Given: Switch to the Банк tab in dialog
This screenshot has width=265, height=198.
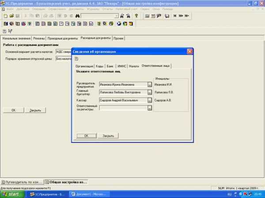Looking at the screenshot, I should [110, 66].
